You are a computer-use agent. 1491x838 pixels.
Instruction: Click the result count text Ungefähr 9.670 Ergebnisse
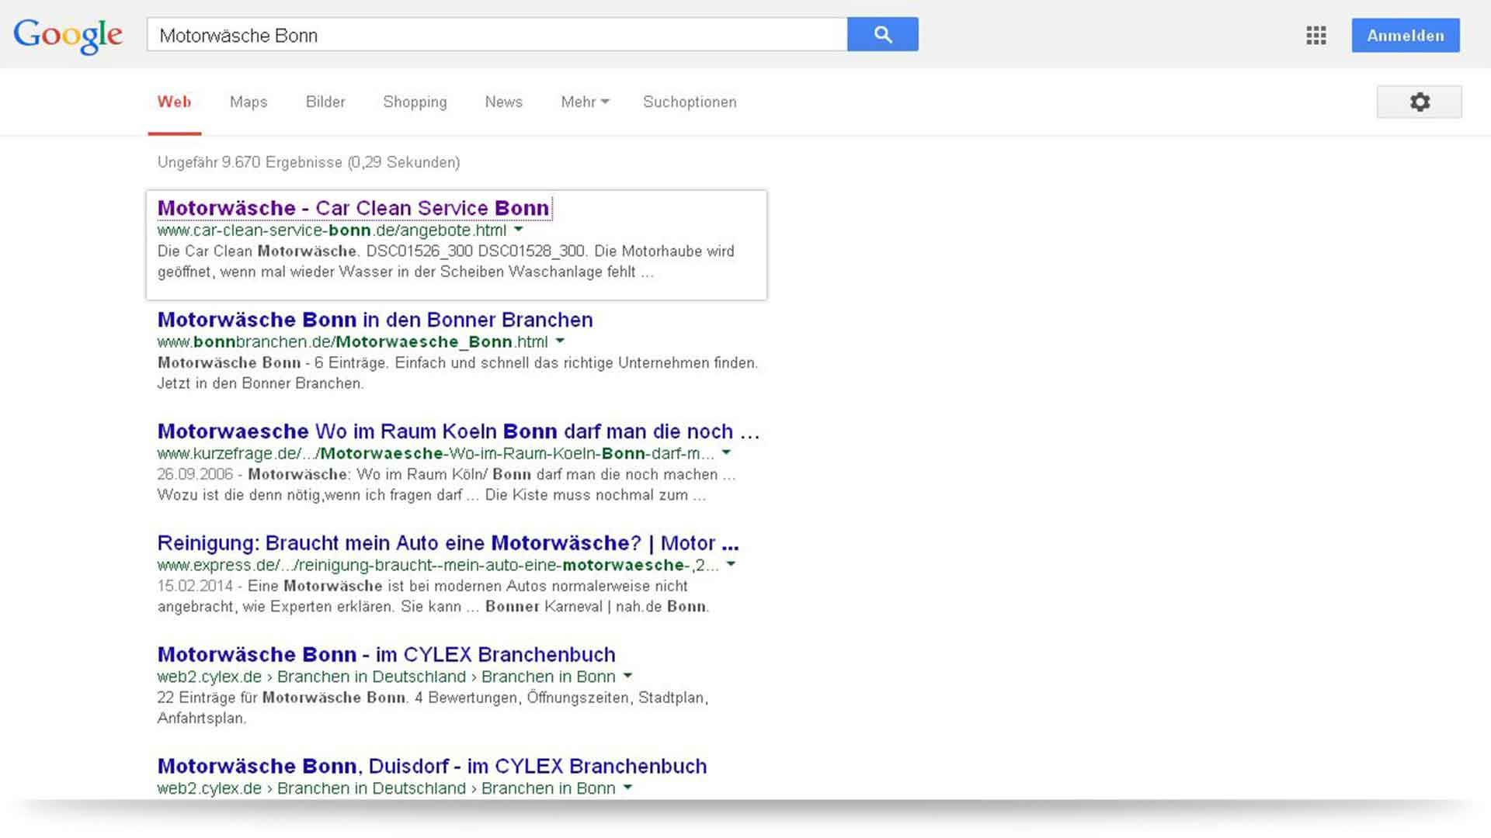[x=249, y=162]
